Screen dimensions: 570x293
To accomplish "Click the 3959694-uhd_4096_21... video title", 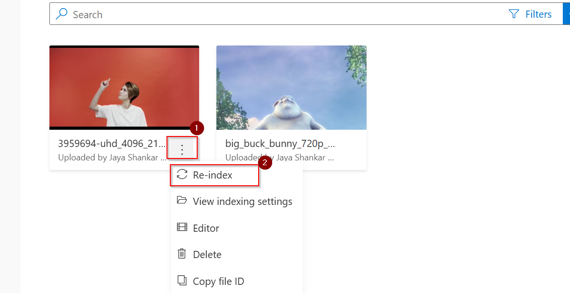I will pyautogui.click(x=112, y=144).
